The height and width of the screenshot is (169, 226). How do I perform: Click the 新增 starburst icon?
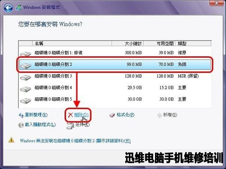pos(160,115)
